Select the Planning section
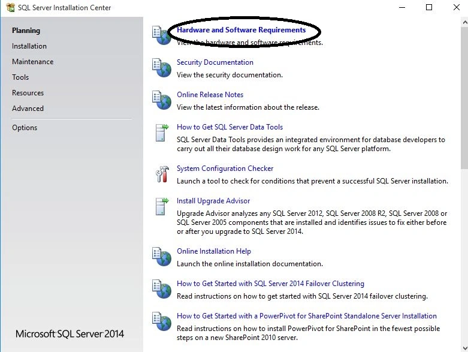This screenshot has width=468, height=352. pyautogui.click(x=26, y=31)
